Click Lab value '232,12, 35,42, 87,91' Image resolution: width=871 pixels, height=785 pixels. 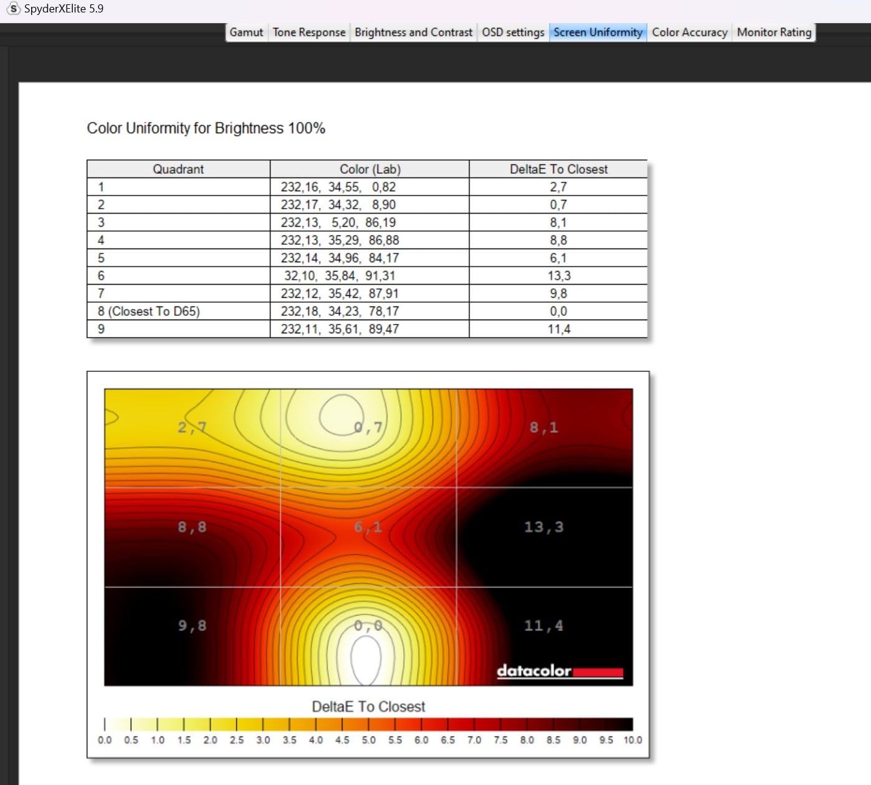tap(340, 293)
